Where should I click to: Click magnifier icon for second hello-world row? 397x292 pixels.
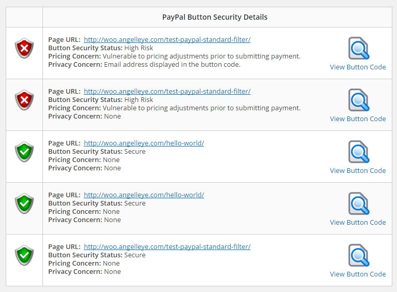358,204
